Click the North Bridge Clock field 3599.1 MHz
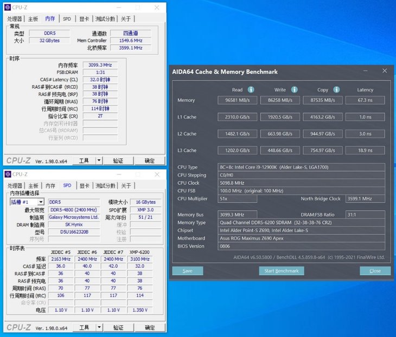This screenshot has height=337, width=396. (x=365, y=198)
